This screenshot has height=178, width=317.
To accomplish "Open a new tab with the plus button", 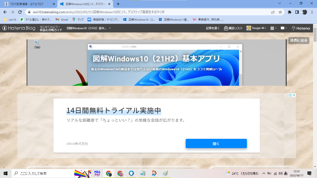I will (118, 4).
